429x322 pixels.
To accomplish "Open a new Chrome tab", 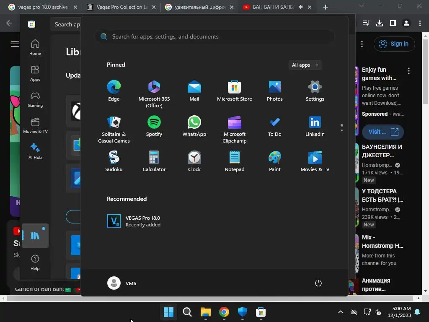I will [x=325, y=7].
